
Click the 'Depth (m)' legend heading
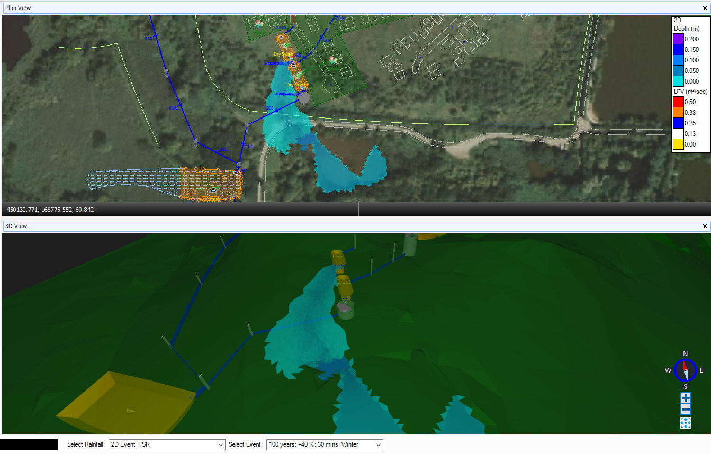tap(687, 29)
